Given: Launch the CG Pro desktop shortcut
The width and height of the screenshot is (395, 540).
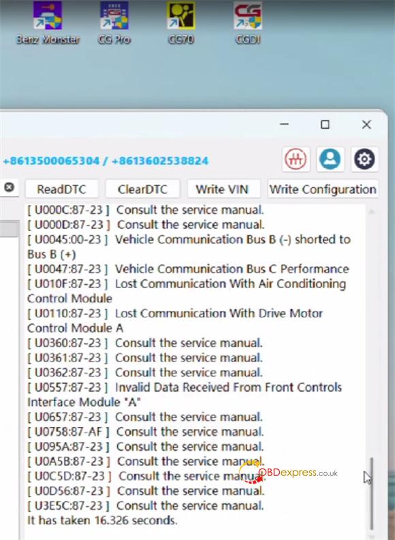Looking at the screenshot, I should pyautogui.click(x=114, y=22).
